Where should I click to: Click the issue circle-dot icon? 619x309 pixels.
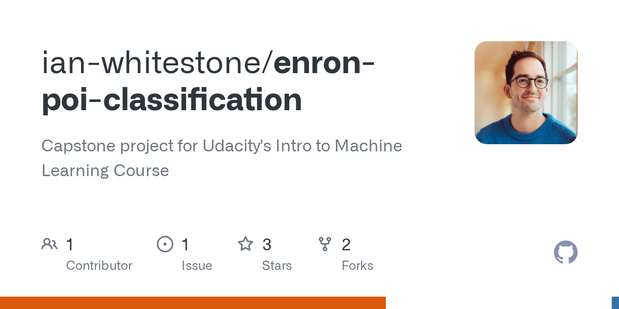point(165,244)
